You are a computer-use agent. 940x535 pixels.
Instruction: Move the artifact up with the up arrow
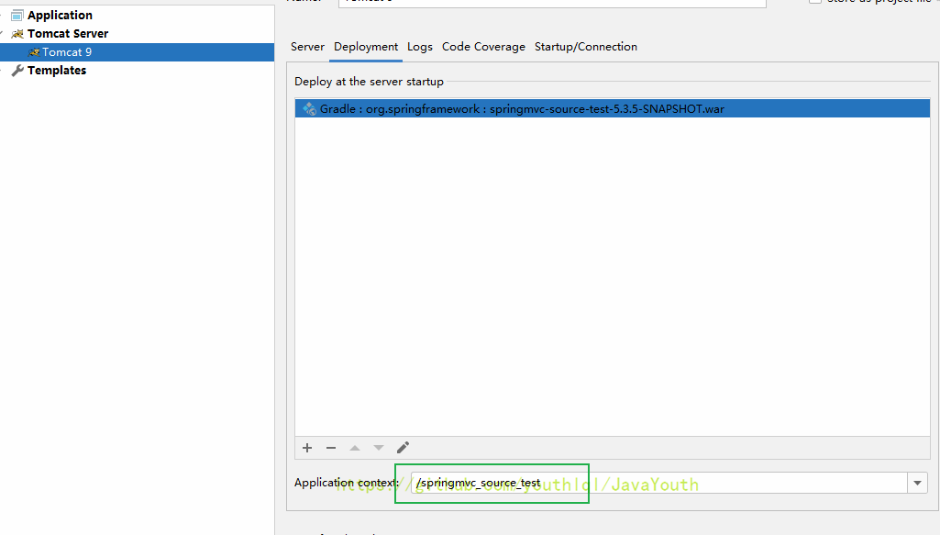click(355, 448)
